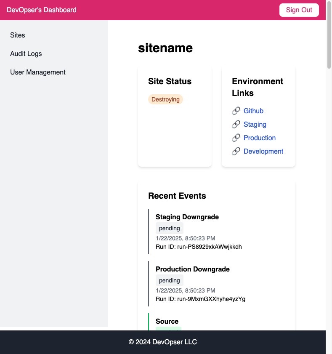The image size is (332, 354).
Task: Open User Management in the sidebar
Action: tap(38, 72)
